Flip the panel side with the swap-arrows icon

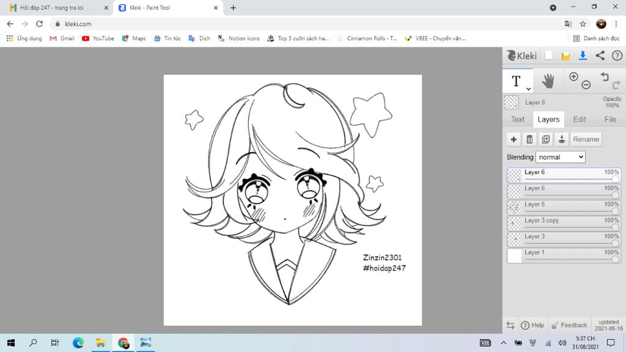(510, 325)
